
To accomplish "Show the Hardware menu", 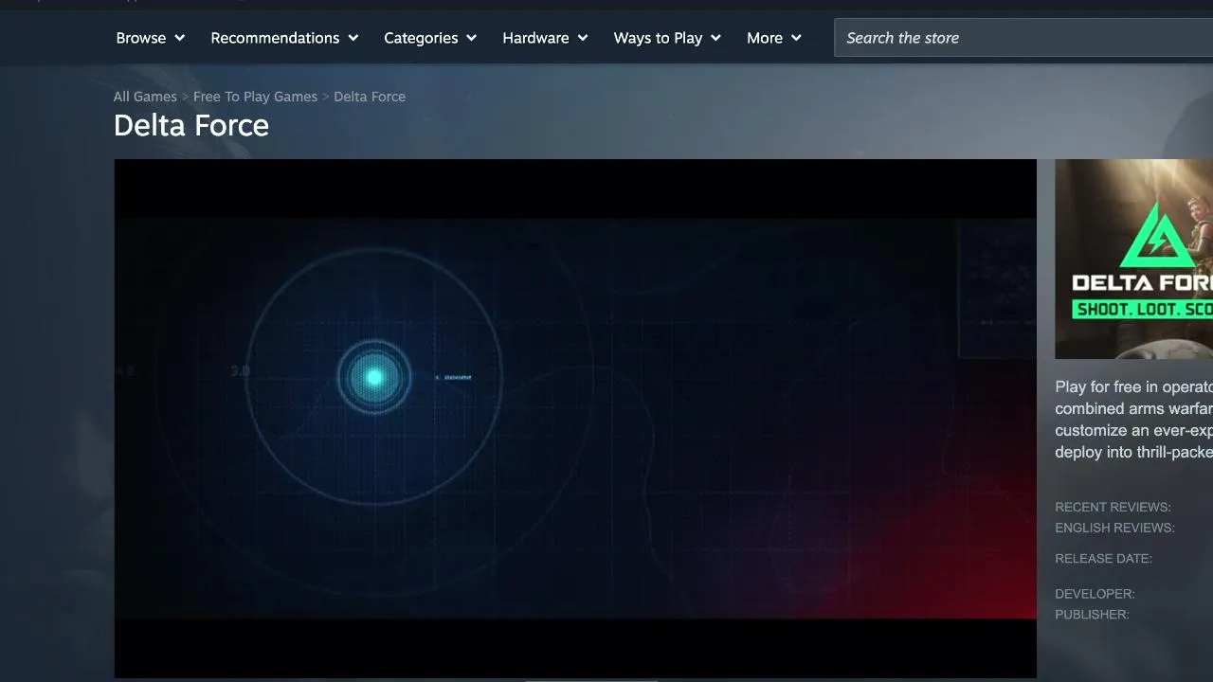I will tap(545, 38).
